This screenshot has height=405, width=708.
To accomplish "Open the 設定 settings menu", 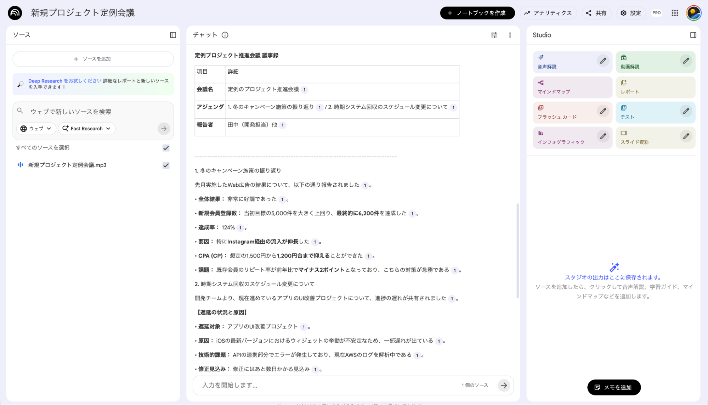I will point(631,13).
